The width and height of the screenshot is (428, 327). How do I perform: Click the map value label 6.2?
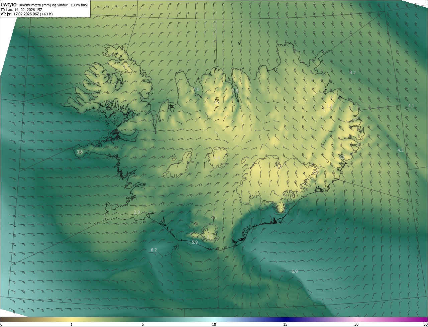tap(154, 249)
